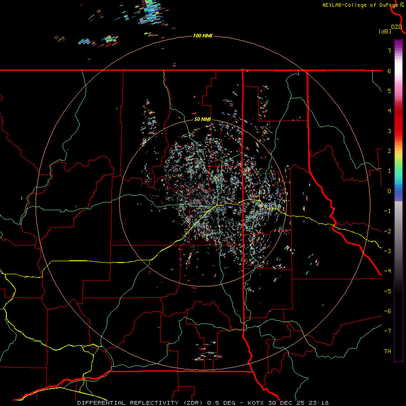The height and width of the screenshot is (406, 406).
Task: Click the 50 NMI range ring label
Action: click(x=203, y=119)
